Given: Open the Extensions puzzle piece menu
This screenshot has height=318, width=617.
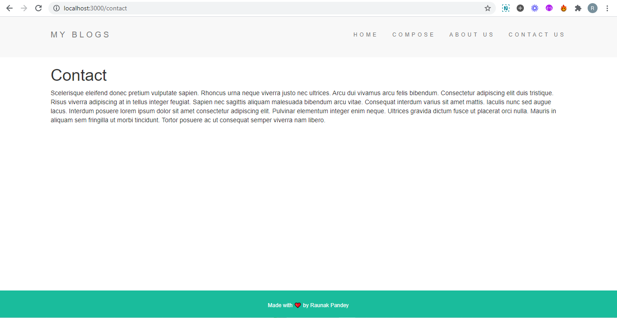Looking at the screenshot, I should pyautogui.click(x=578, y=8).
